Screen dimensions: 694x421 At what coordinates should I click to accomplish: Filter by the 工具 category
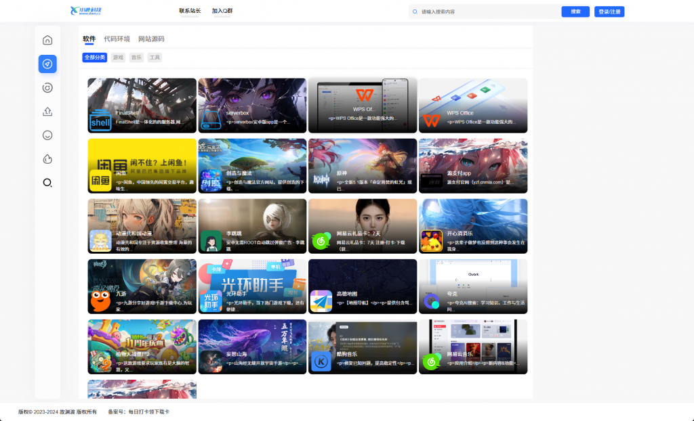pyautogui.click(x=155, y=58)
